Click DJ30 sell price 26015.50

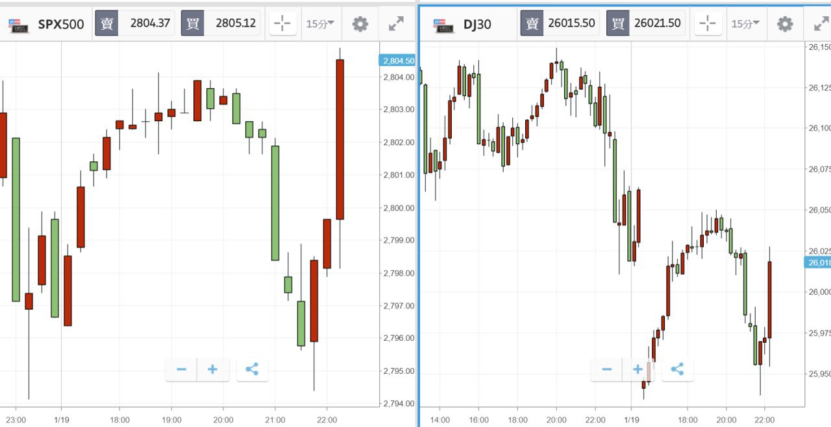(571, 23)
